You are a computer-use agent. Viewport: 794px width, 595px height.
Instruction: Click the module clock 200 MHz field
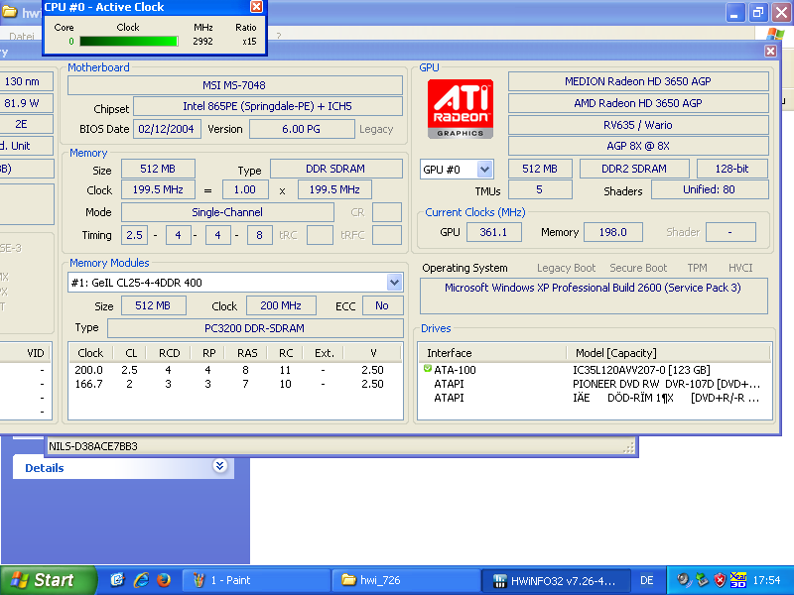tap(281, 305)
